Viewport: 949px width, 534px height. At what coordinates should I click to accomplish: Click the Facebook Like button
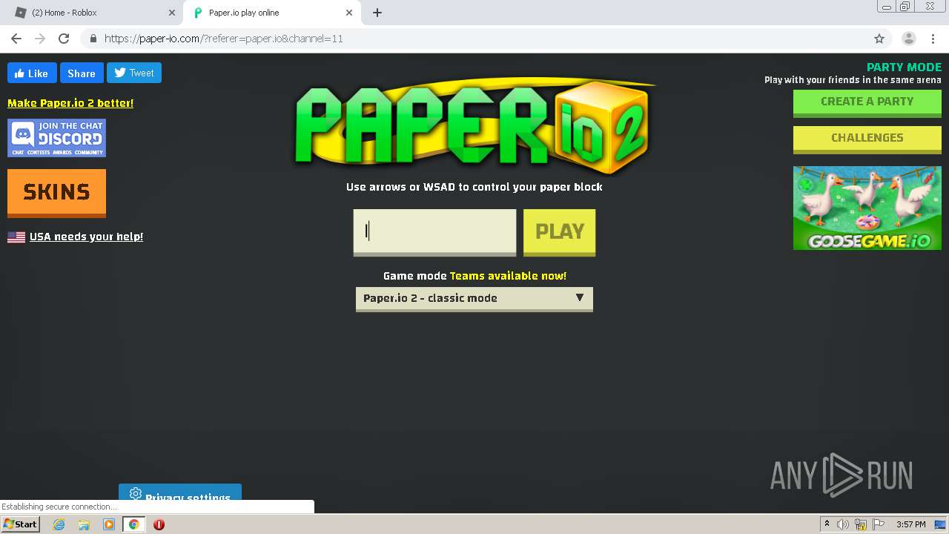pyautogui.click(x=32, y=73)
